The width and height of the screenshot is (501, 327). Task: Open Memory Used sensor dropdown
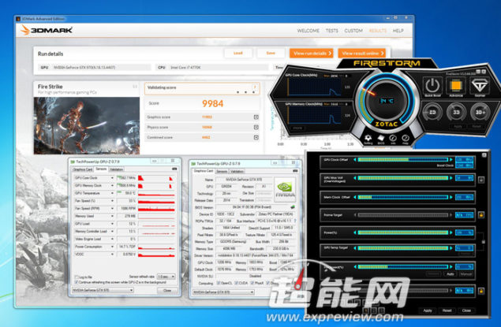pos(112,216)
